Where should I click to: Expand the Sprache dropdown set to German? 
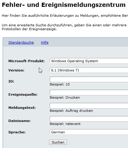point(89,132)
